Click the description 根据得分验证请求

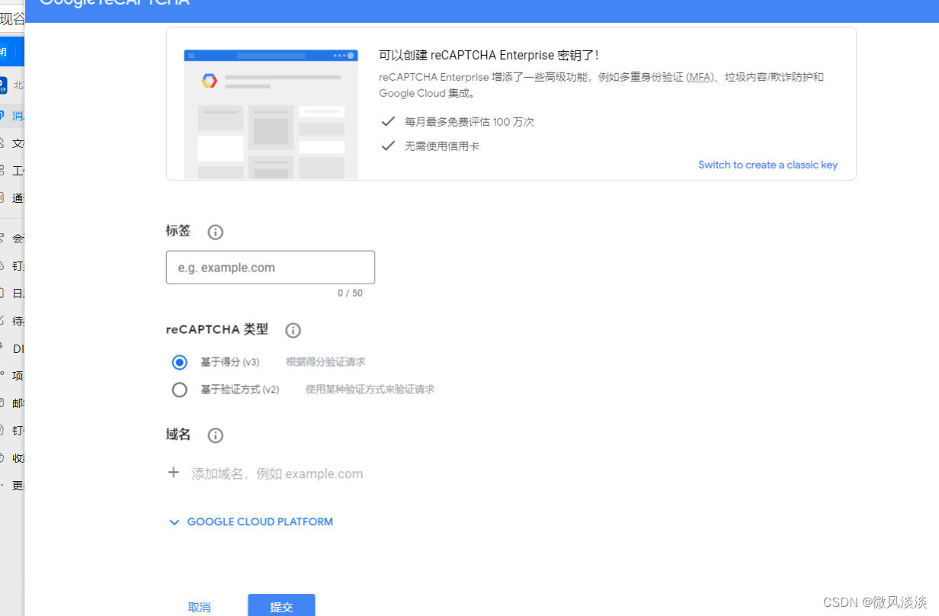(x=325, y=362)
